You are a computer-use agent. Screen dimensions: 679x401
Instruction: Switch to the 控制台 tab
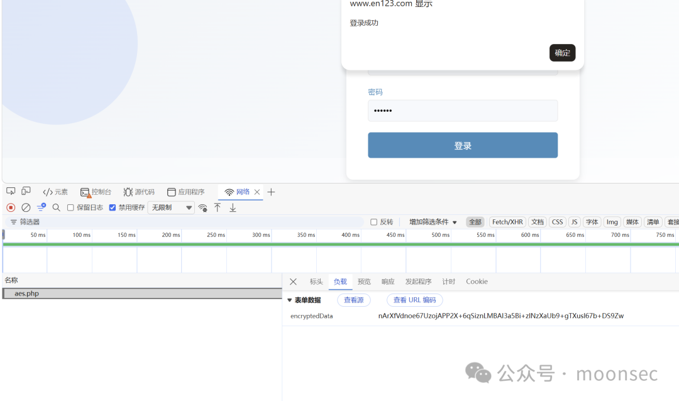(x=96, y=192)
